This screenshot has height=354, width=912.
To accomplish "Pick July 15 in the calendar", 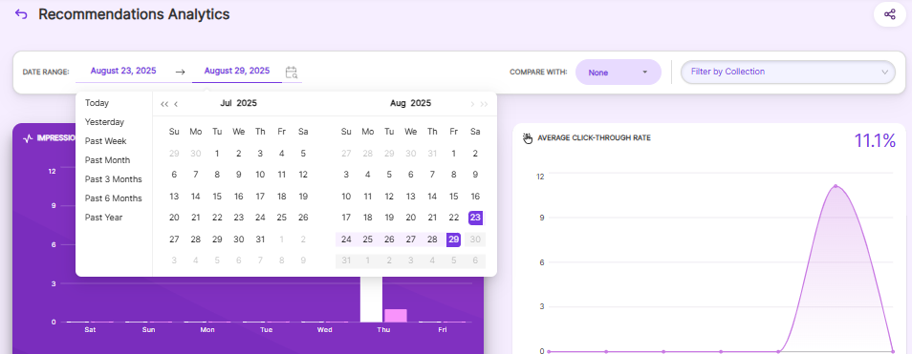I will [x=217, y=197].
